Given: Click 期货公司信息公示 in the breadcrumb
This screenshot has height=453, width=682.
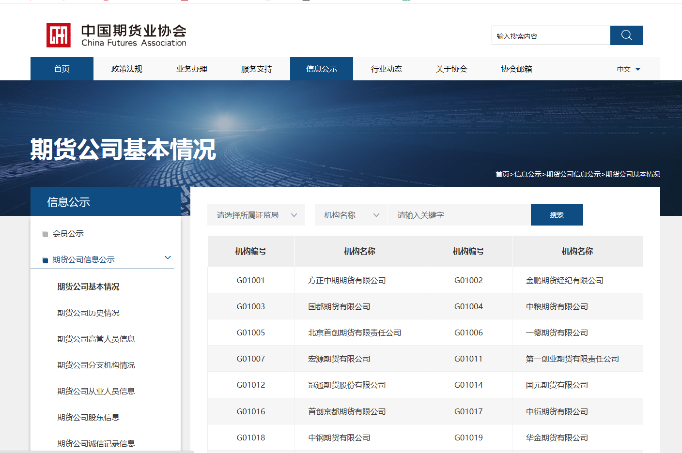Looking at the screenshot, I should point(573,174).
